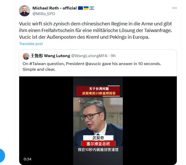Click the Translate post link
186x165 pixels.
pos(31,44)
